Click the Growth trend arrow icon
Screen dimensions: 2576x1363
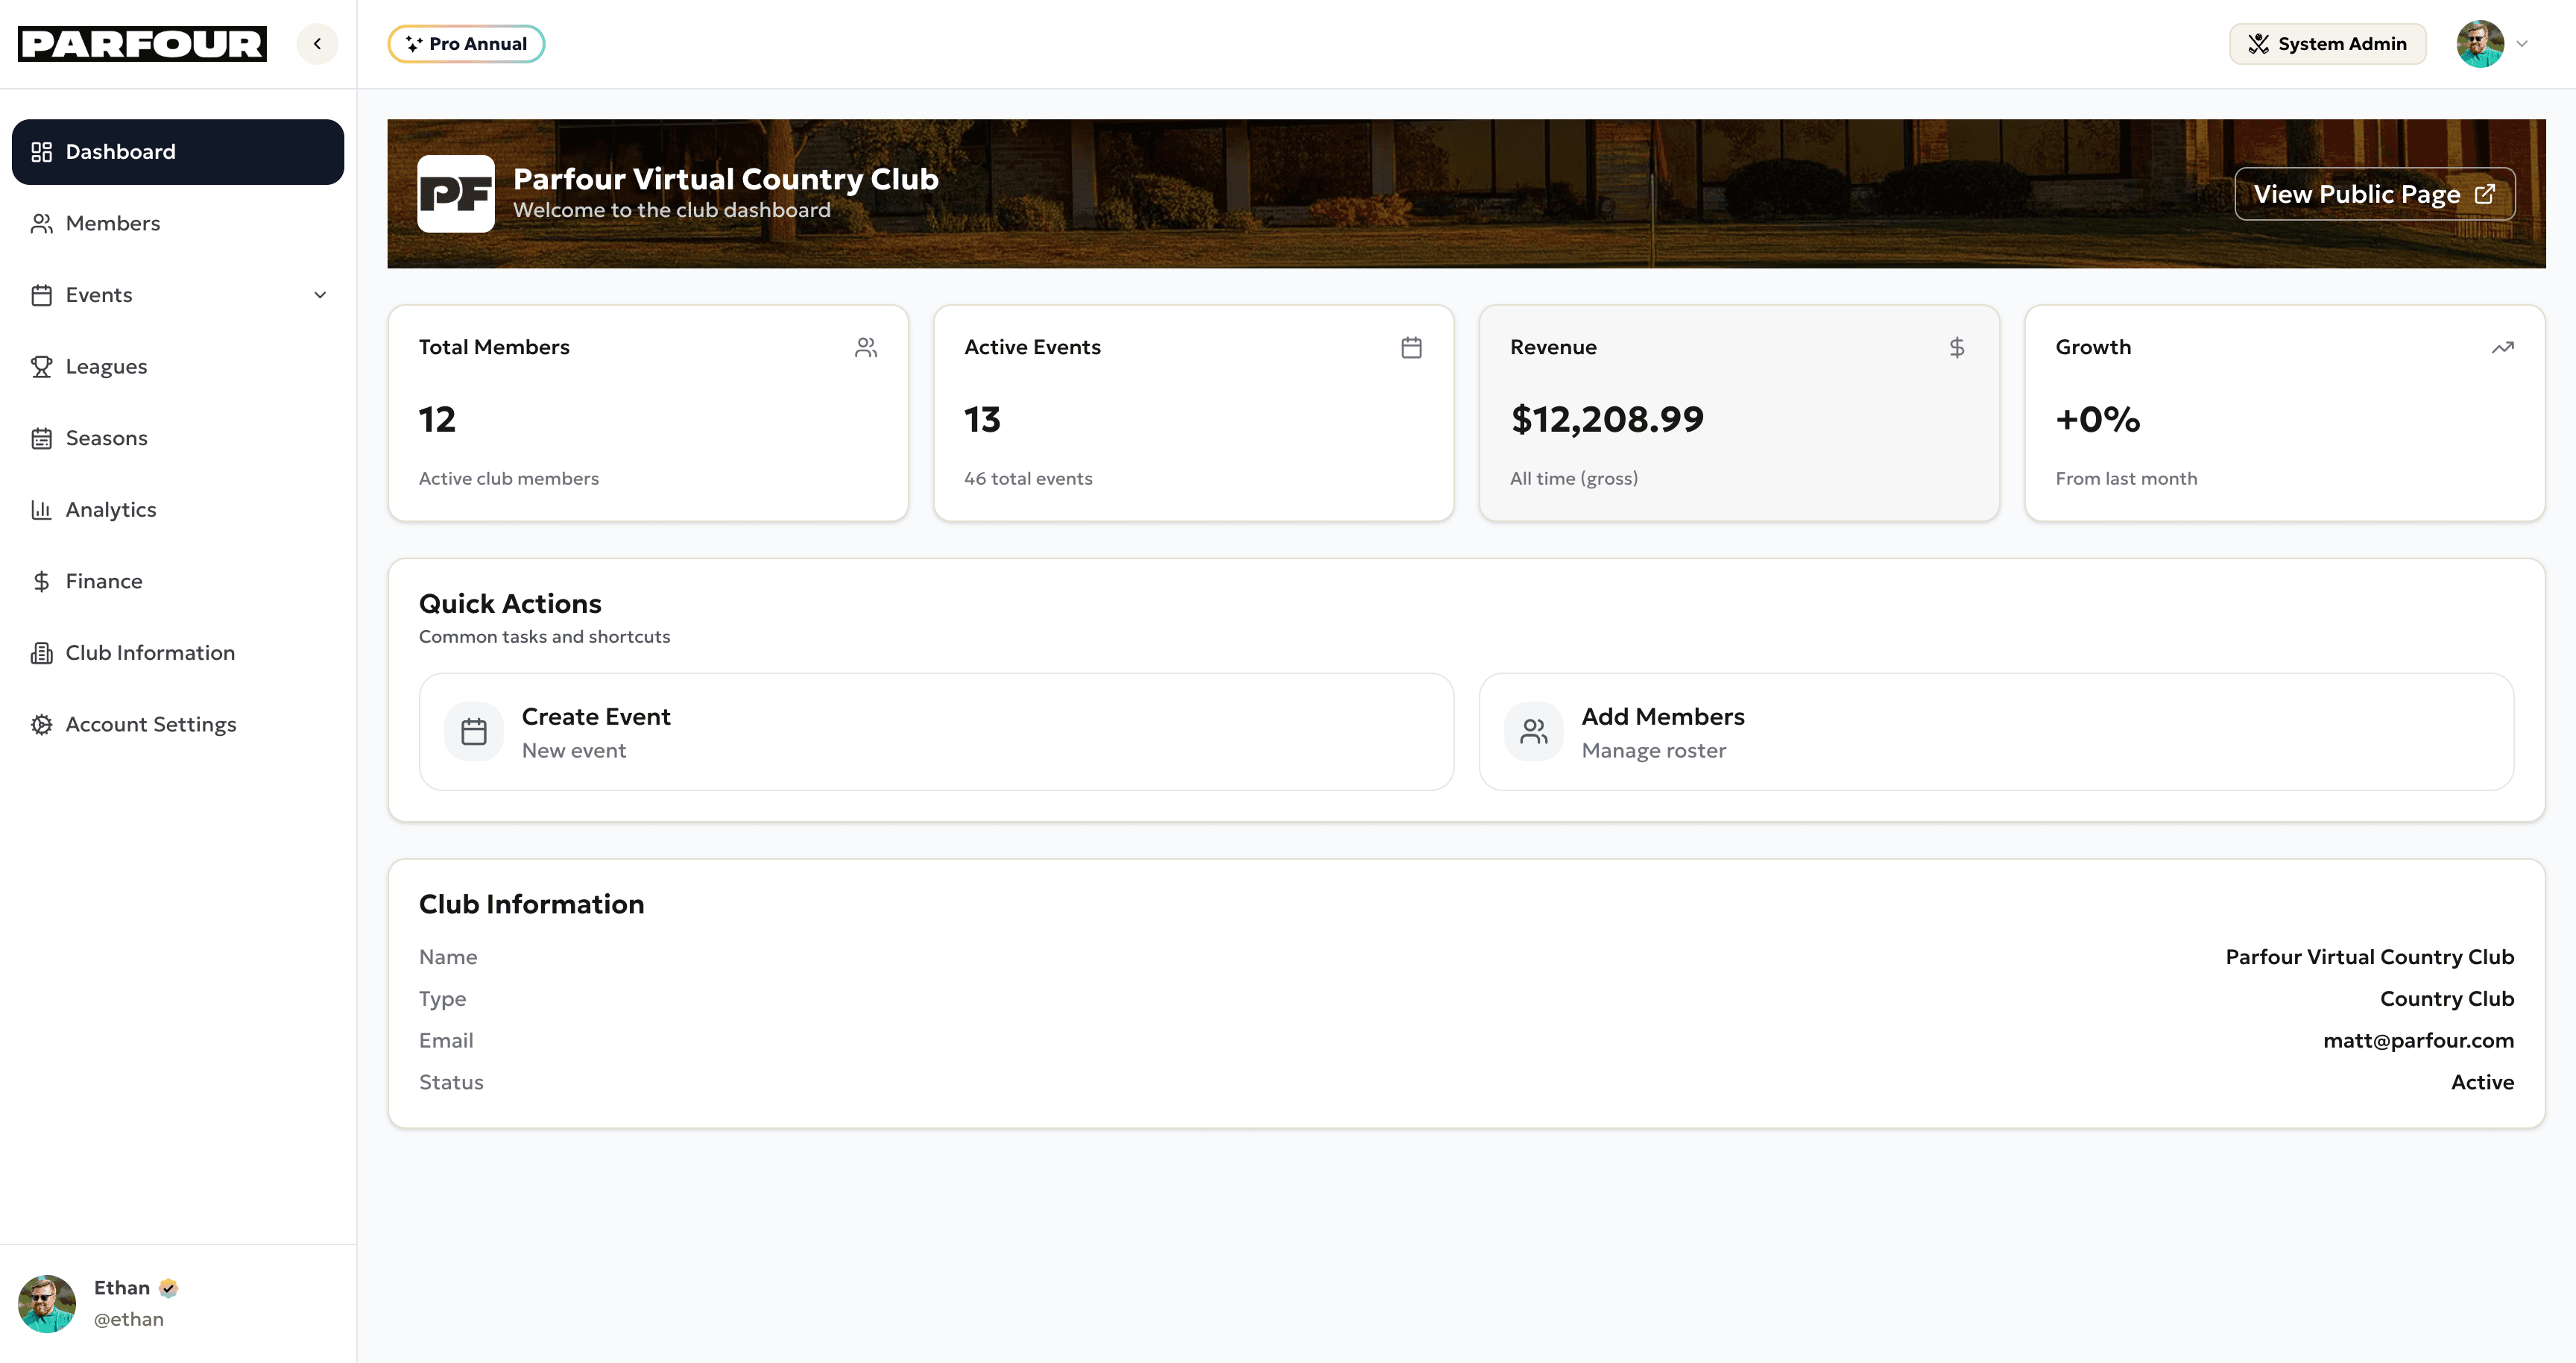(x=2502, y=348)
